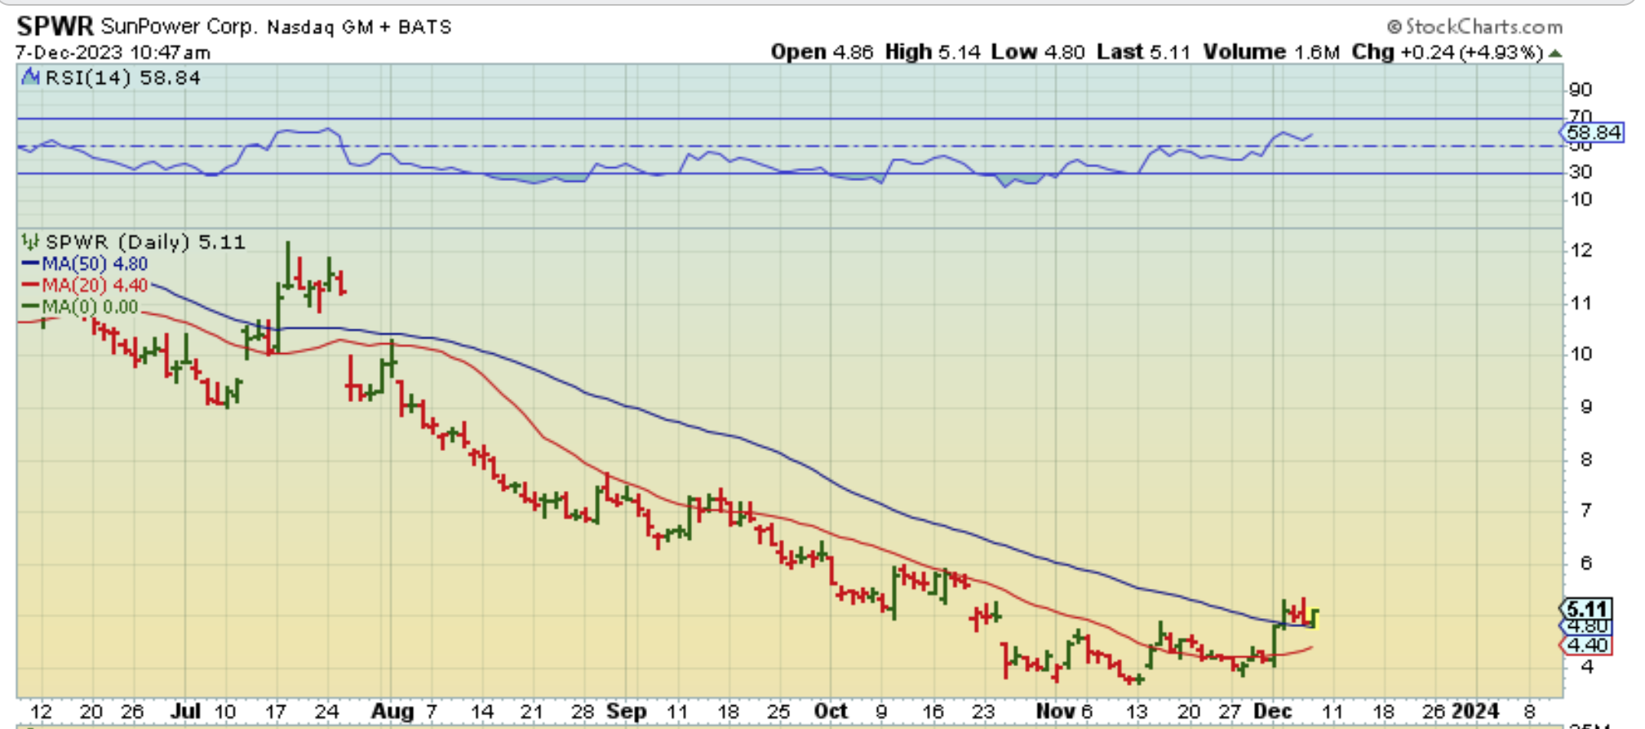This screenshot has height=729, width=1645.
Task: Click the MA(0) 0.00 legend text
Action: (90, 307)
